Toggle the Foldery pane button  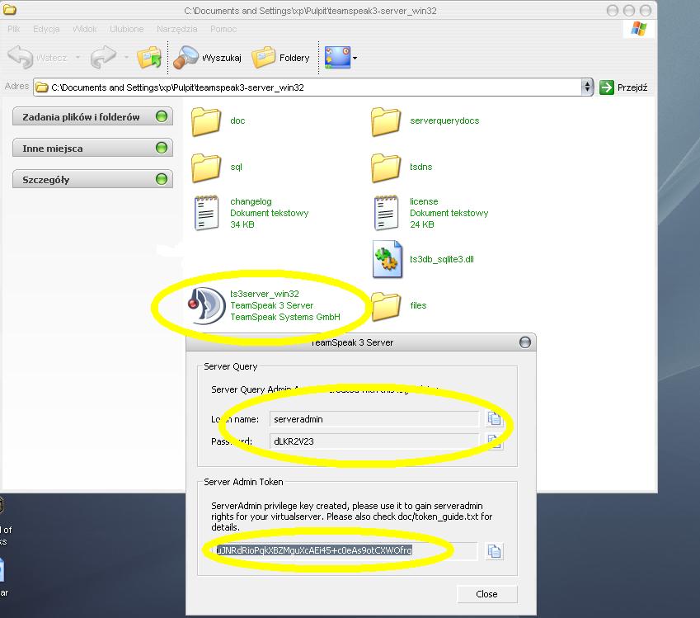point(281,58)
